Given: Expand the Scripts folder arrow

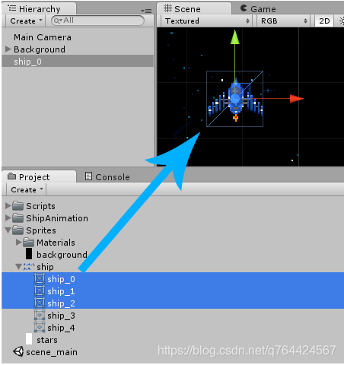Looking at the screenshot, I should [8, 205].
